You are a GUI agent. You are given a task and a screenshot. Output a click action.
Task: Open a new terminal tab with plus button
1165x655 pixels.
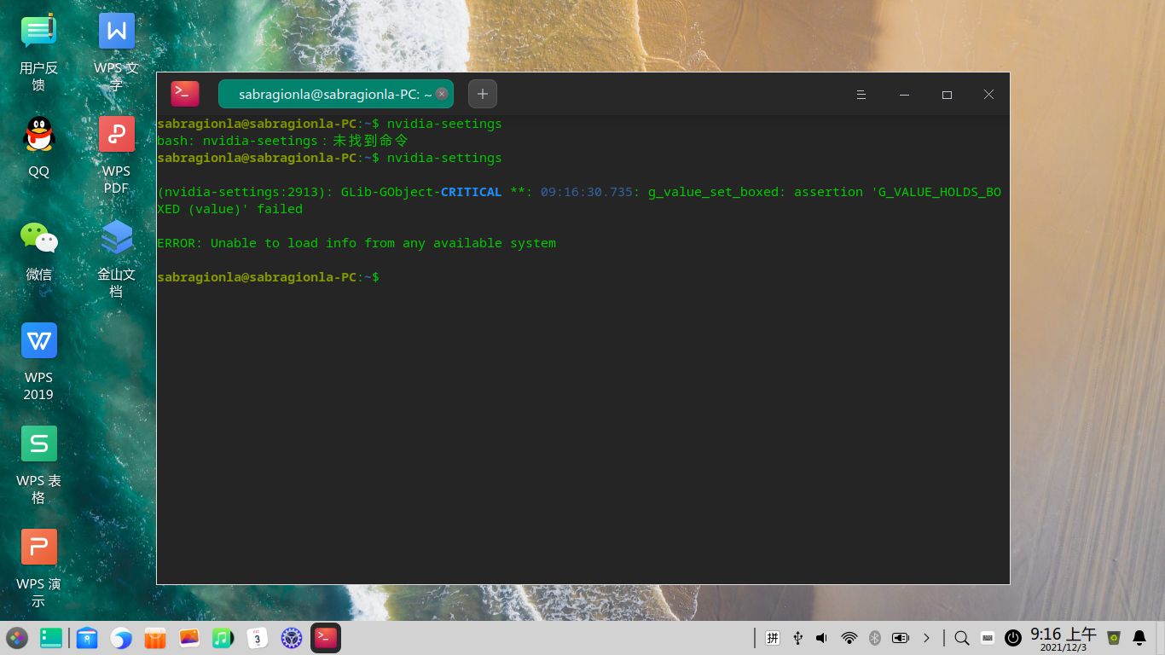coord(483,94)
